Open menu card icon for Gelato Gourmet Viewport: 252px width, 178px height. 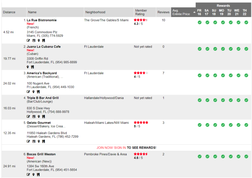click(x=34, y=141)
